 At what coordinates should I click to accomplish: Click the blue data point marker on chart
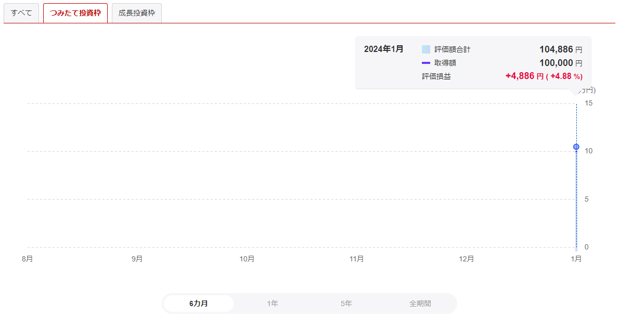pos(576,147)
